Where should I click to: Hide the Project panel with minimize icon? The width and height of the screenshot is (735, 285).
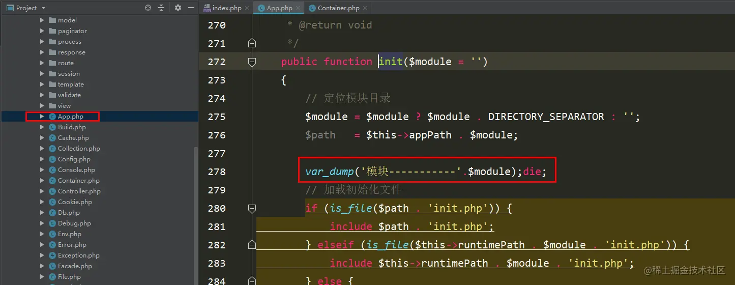pyautogui.click(x=191, y=8)
